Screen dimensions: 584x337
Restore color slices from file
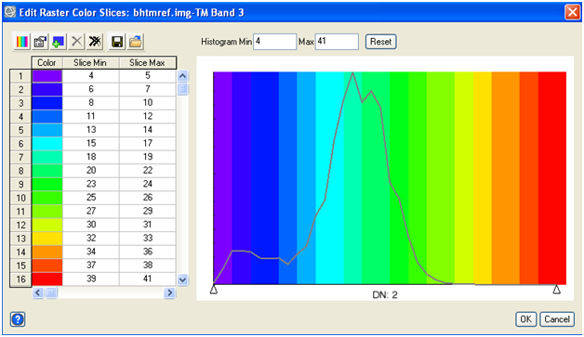point(135,42)
